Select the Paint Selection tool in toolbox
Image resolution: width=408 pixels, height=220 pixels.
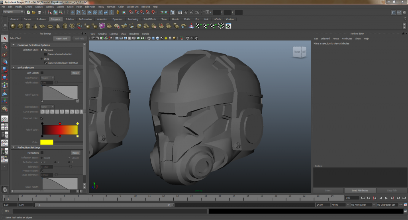coord(4,54)
